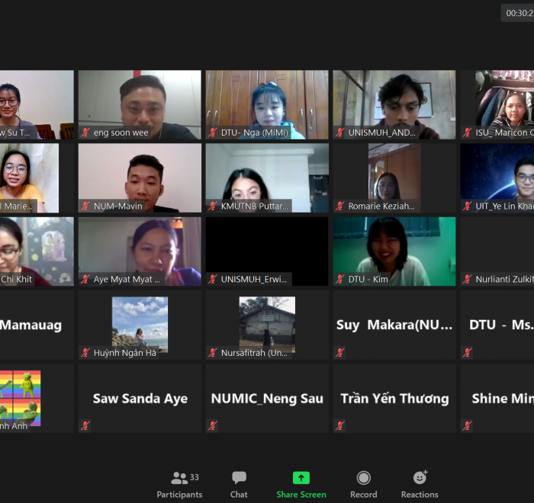This screenshot has width=534, height=503.
Task: Select the Trần Yến Thương participant tile
Action: [394, 399]
